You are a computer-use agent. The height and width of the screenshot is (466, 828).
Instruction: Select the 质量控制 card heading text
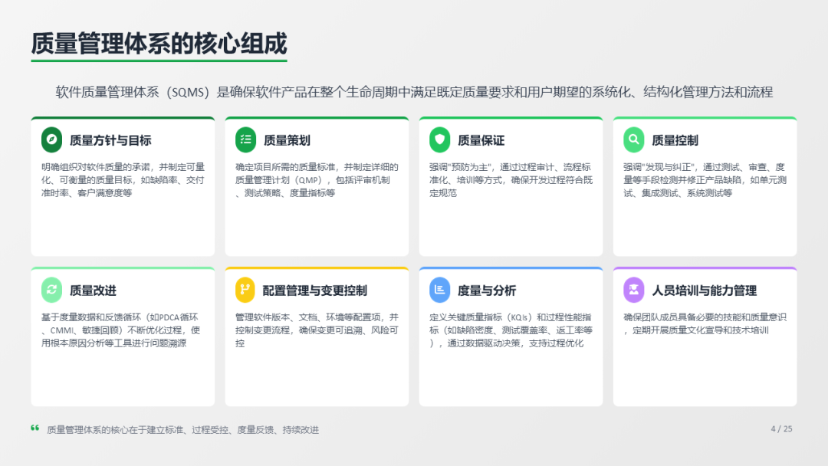click(675, 140)
